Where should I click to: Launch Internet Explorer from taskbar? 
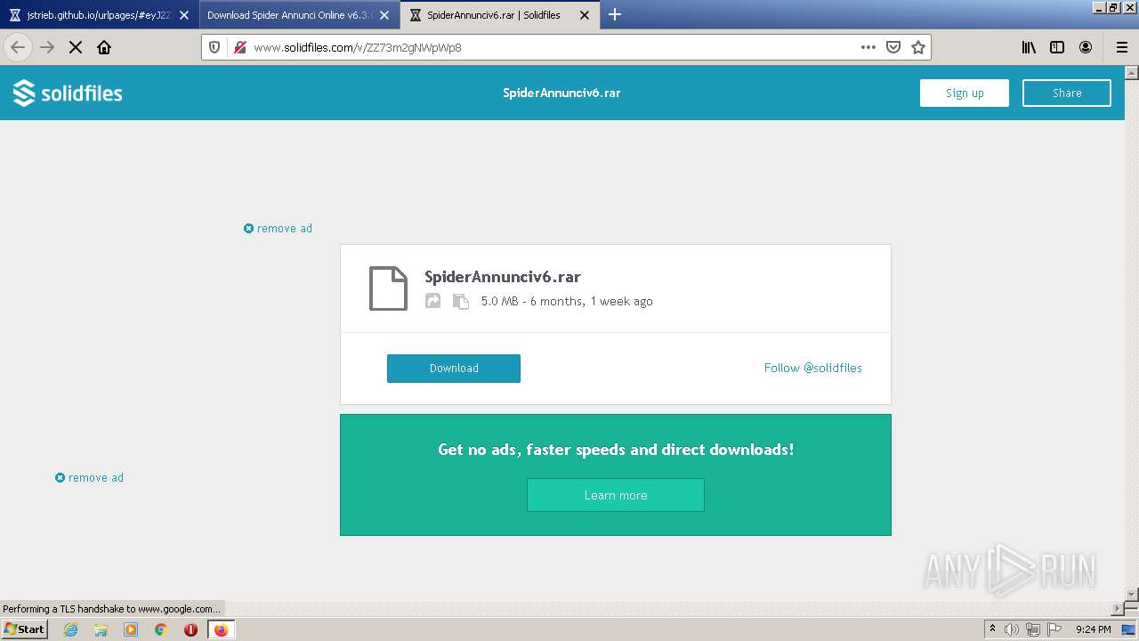pyautogui.click(x=70, y=629)
